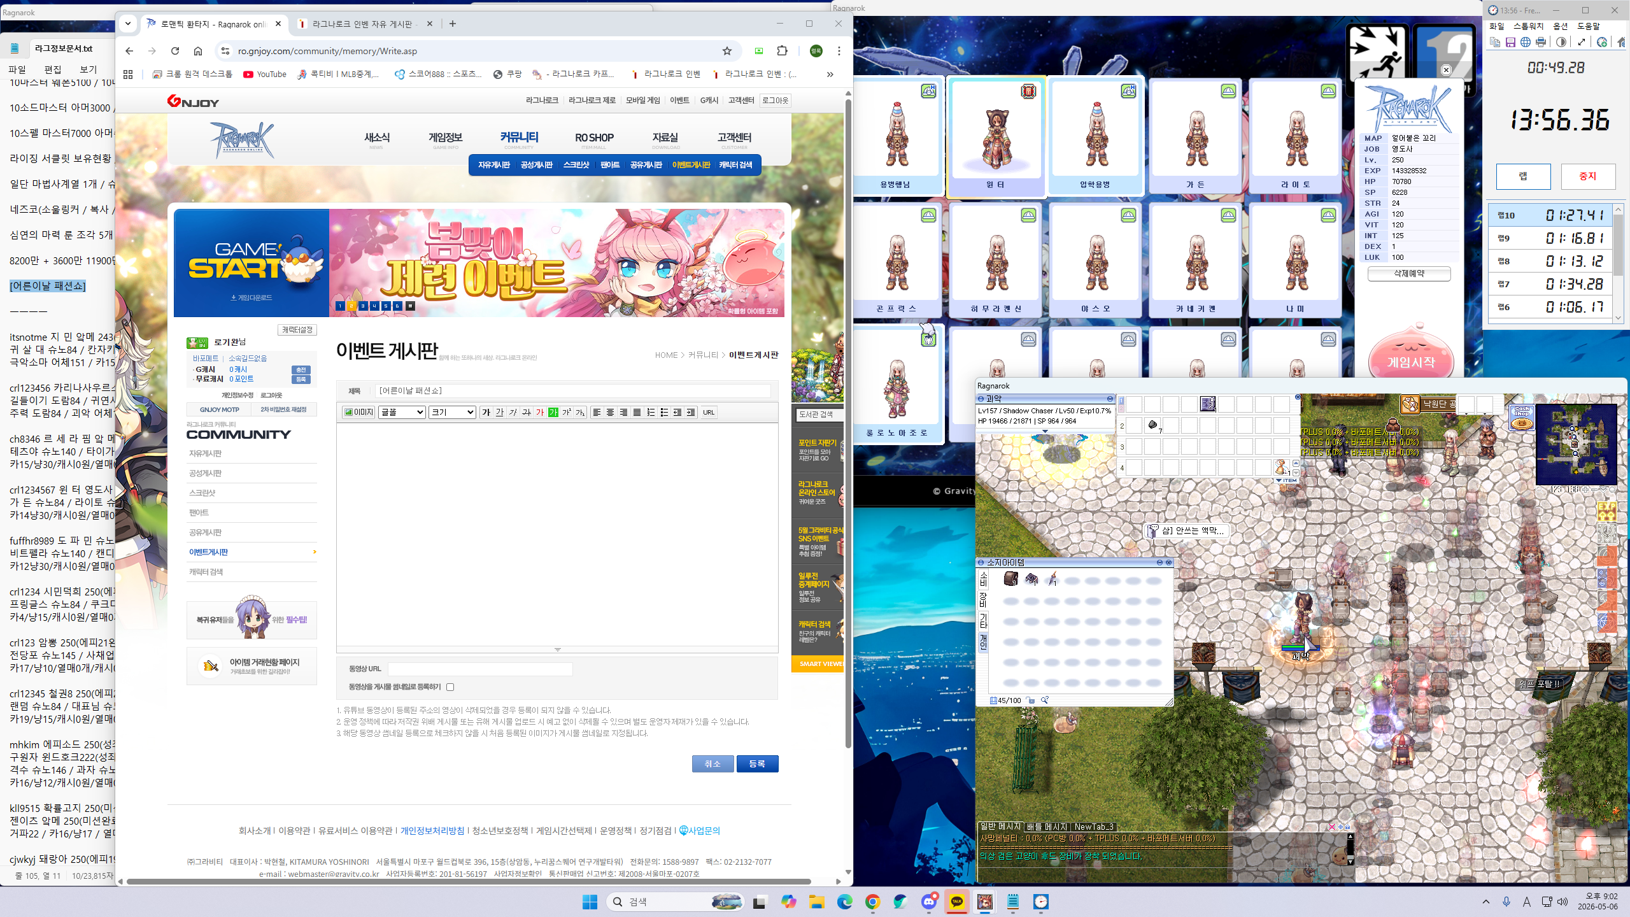The width and height of the screenshot is (1630, 917).
Task: Toggle the inventory lock icon
Action: point(1031,700)
